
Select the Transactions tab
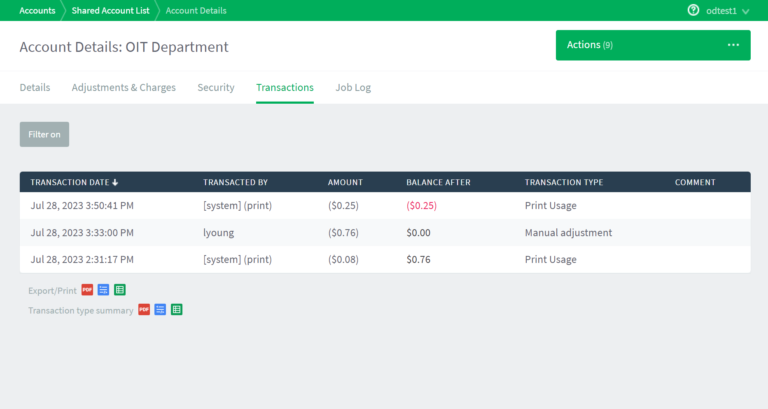(285, 88)
